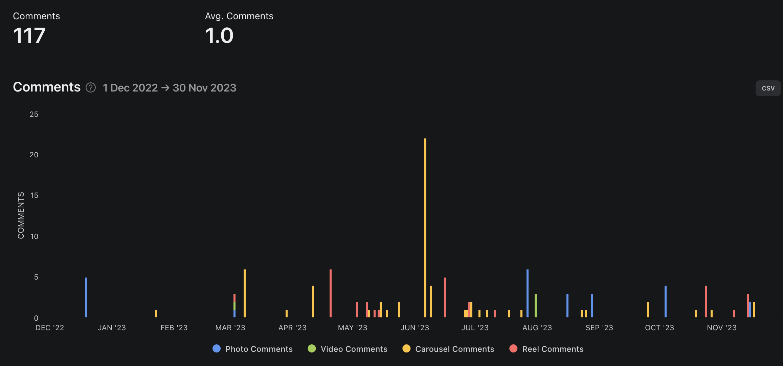Click the green video bar in August
The width and height of the screenshot is (783, 366).
coord(536,306)
